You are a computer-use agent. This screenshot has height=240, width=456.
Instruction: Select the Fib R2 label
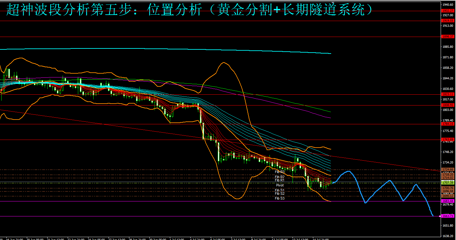[280, 177]
